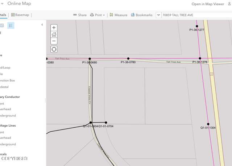The height and width of the screenshot is (166, 232).
Task: Select point Q1-01-0604 on map
Action: point(91,123)
